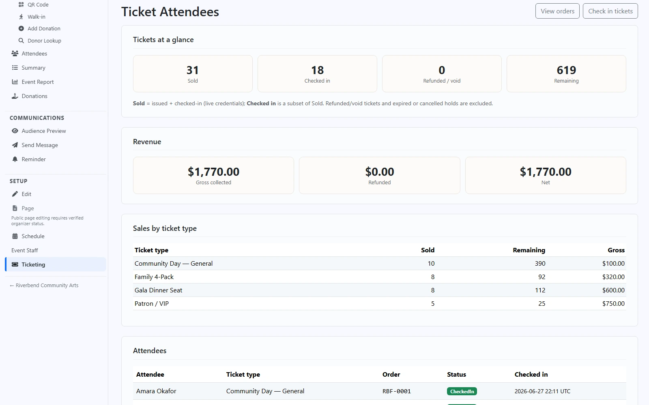Click order number RBF-0001
Image resolution: width=649 pixels, height=405 pixels.
(397, 391)
